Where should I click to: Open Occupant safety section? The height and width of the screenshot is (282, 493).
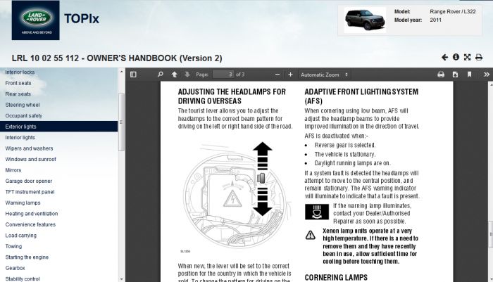pyautogui.click(x=23, y=115)
